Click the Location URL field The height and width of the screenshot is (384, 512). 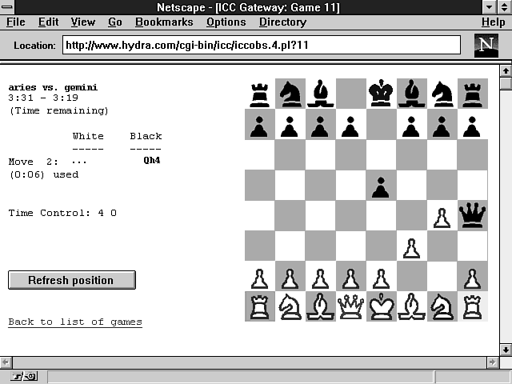click(261, 46)
